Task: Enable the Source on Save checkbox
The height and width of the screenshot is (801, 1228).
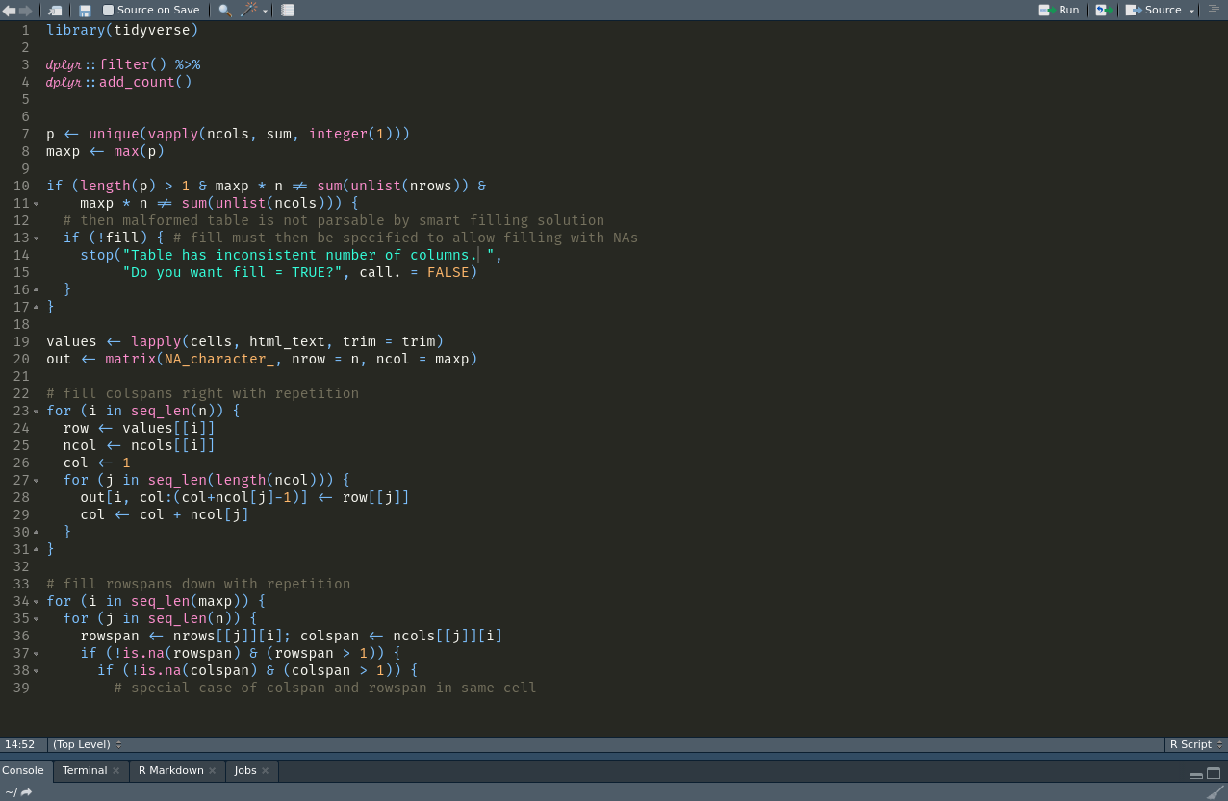Action: click(108, 11)
